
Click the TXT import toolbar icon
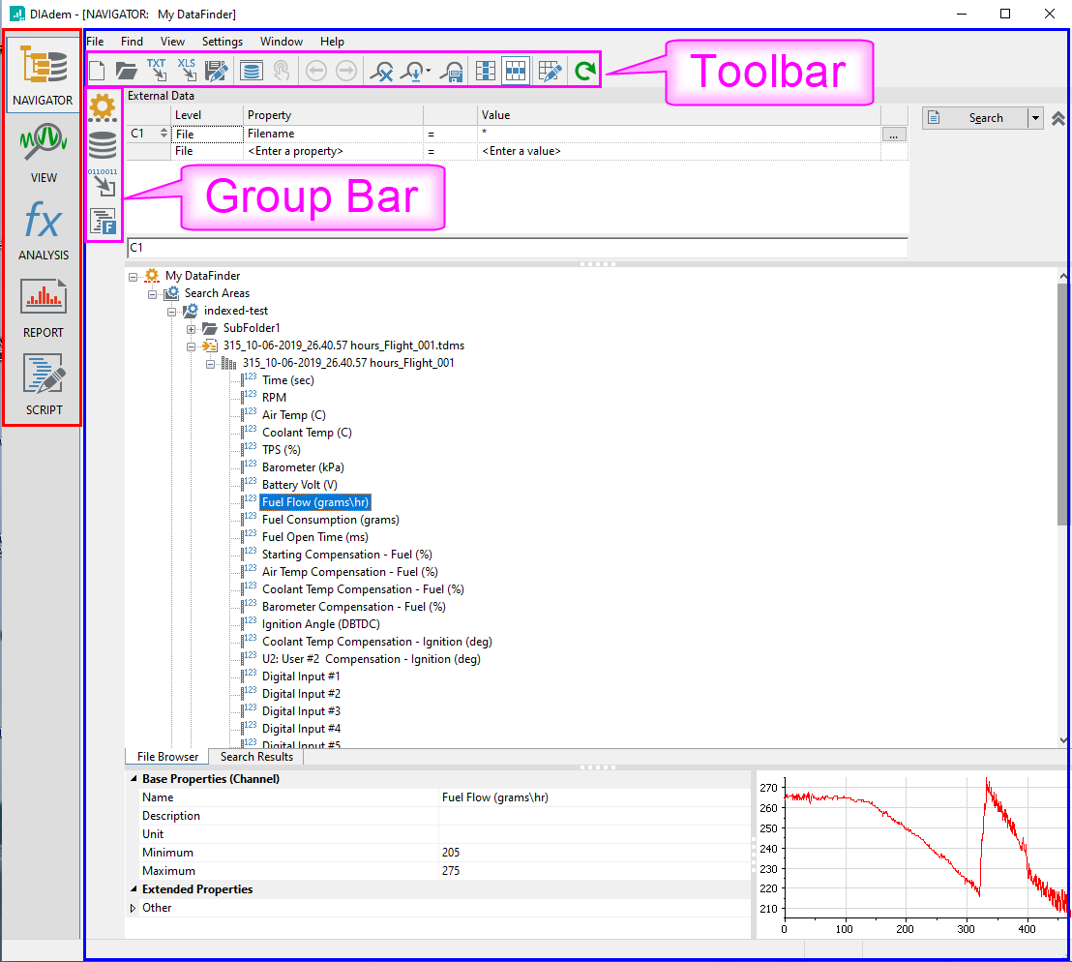coord(157,71)
